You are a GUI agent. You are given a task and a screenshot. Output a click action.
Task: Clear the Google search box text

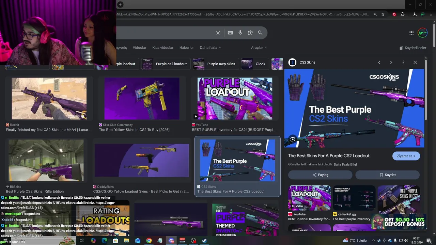point(218,33)
